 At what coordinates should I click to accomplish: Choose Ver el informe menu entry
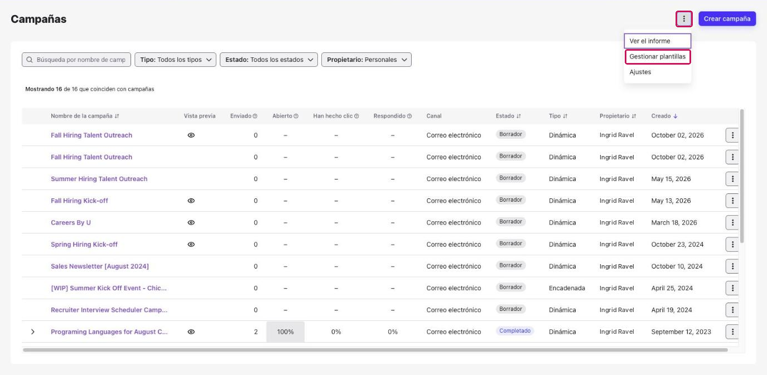point(657,41)
